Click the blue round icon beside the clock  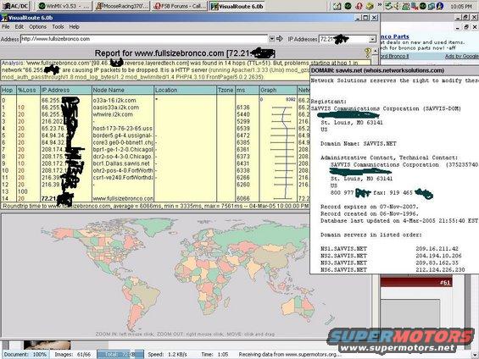[440, 6]
